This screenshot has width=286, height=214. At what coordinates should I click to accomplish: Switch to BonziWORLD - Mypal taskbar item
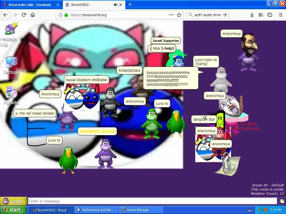[x=52, y=210]
